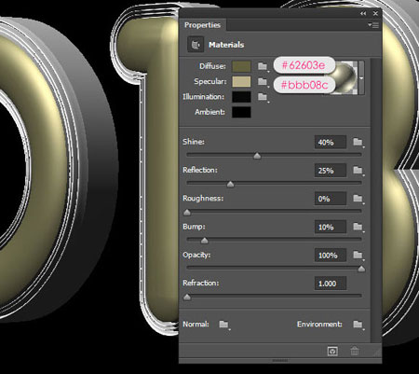Open the Normal map folder menu
The image size is (419, 374).
(x=224, y=325)
